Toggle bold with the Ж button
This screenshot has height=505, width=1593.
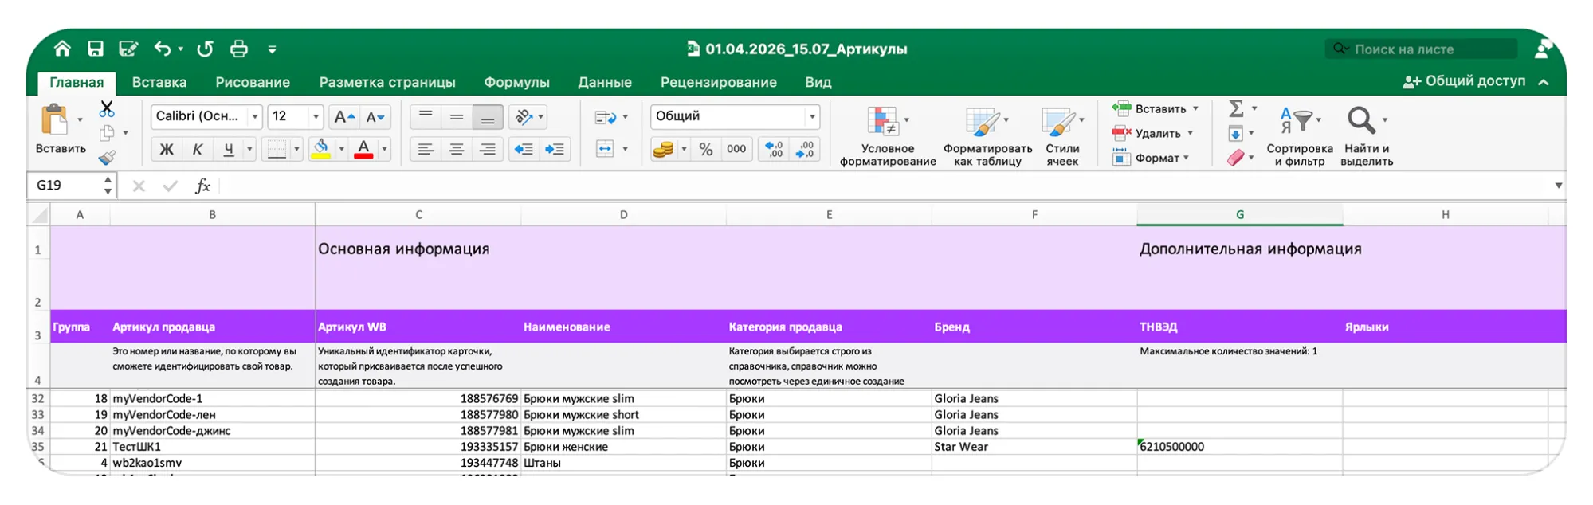(x=167, y=149)
